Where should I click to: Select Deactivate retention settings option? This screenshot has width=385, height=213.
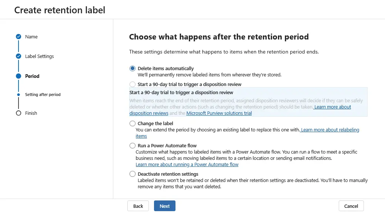tap(132, 174)
